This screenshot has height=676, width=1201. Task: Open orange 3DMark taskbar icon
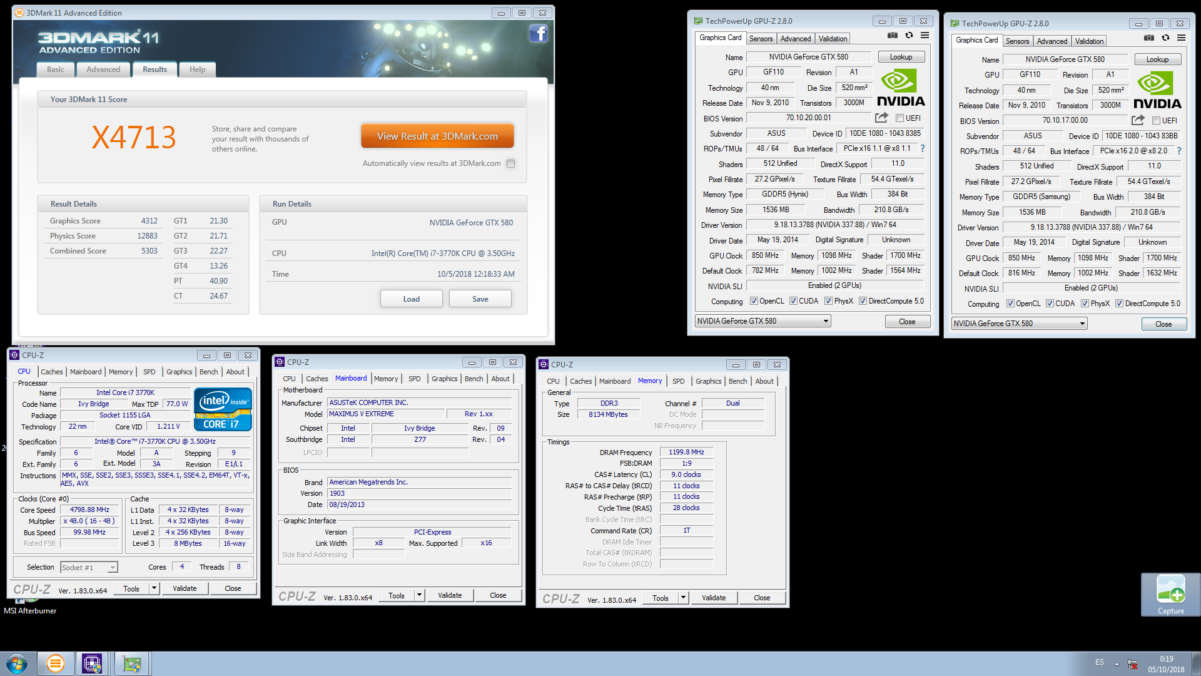tap(56, 663)
